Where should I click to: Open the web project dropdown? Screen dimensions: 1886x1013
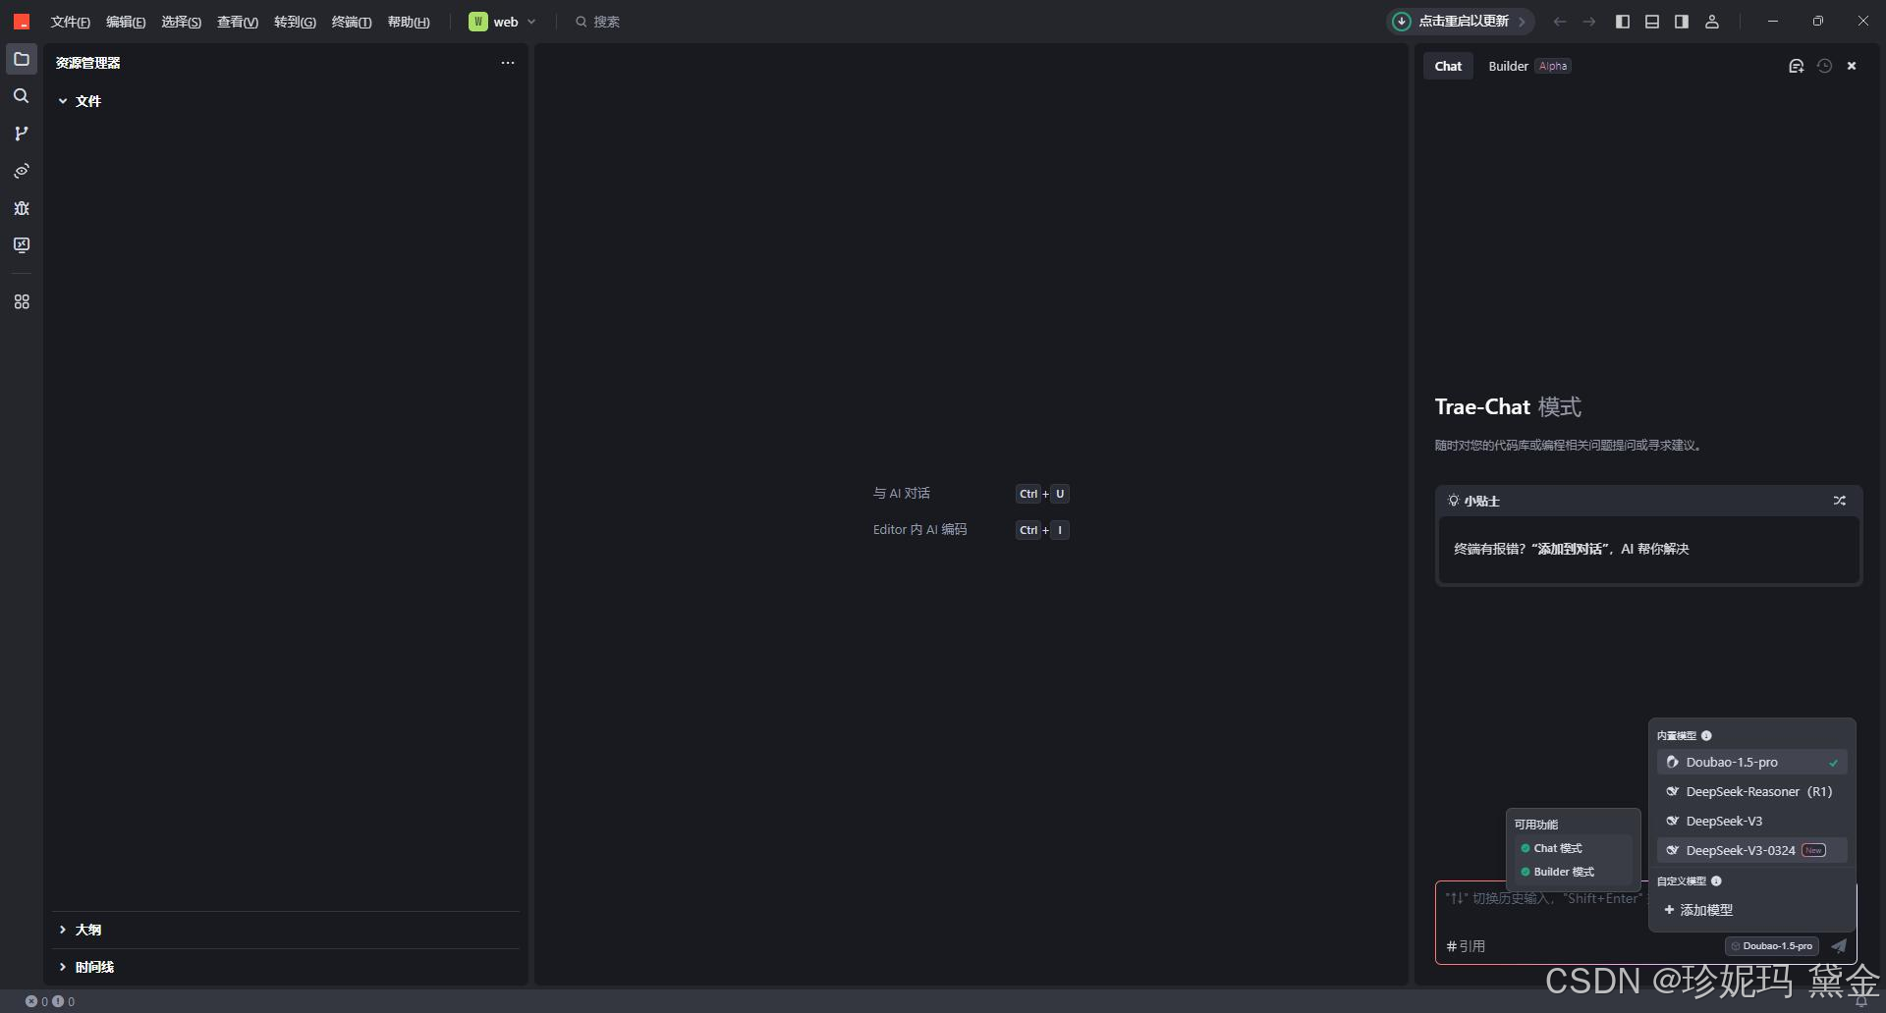[502, 22]
